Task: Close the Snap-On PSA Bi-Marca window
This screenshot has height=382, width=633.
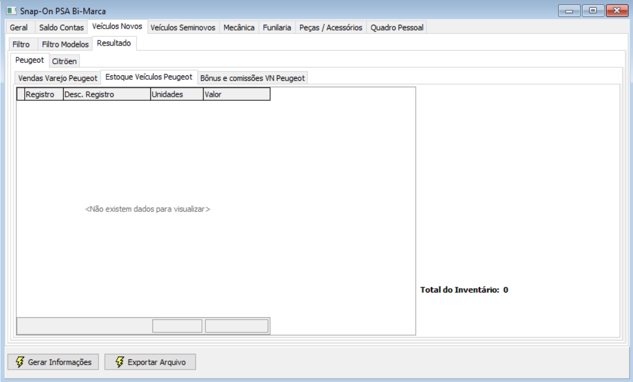Action: (x=617, y=11)
